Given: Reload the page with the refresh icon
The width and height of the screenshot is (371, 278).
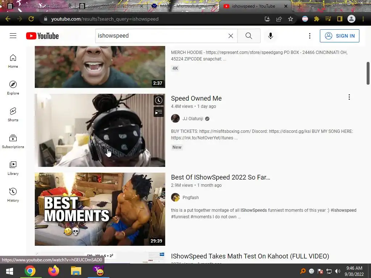Looking at the screenshot, I should pos(31,19).
